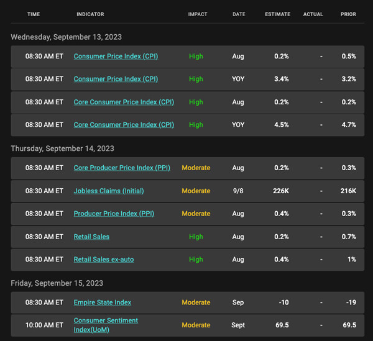Click the Empire State Index link
Viewport: 373px width, 341px height.
click(x=103, y=302)
